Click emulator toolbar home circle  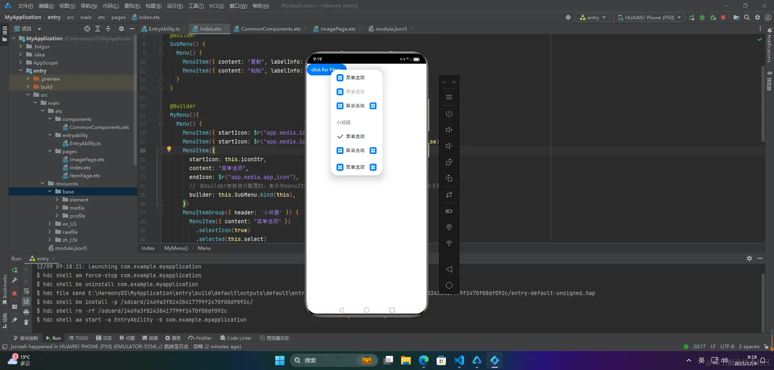tap(449, 285)
